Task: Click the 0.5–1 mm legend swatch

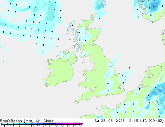Action: 10,124
